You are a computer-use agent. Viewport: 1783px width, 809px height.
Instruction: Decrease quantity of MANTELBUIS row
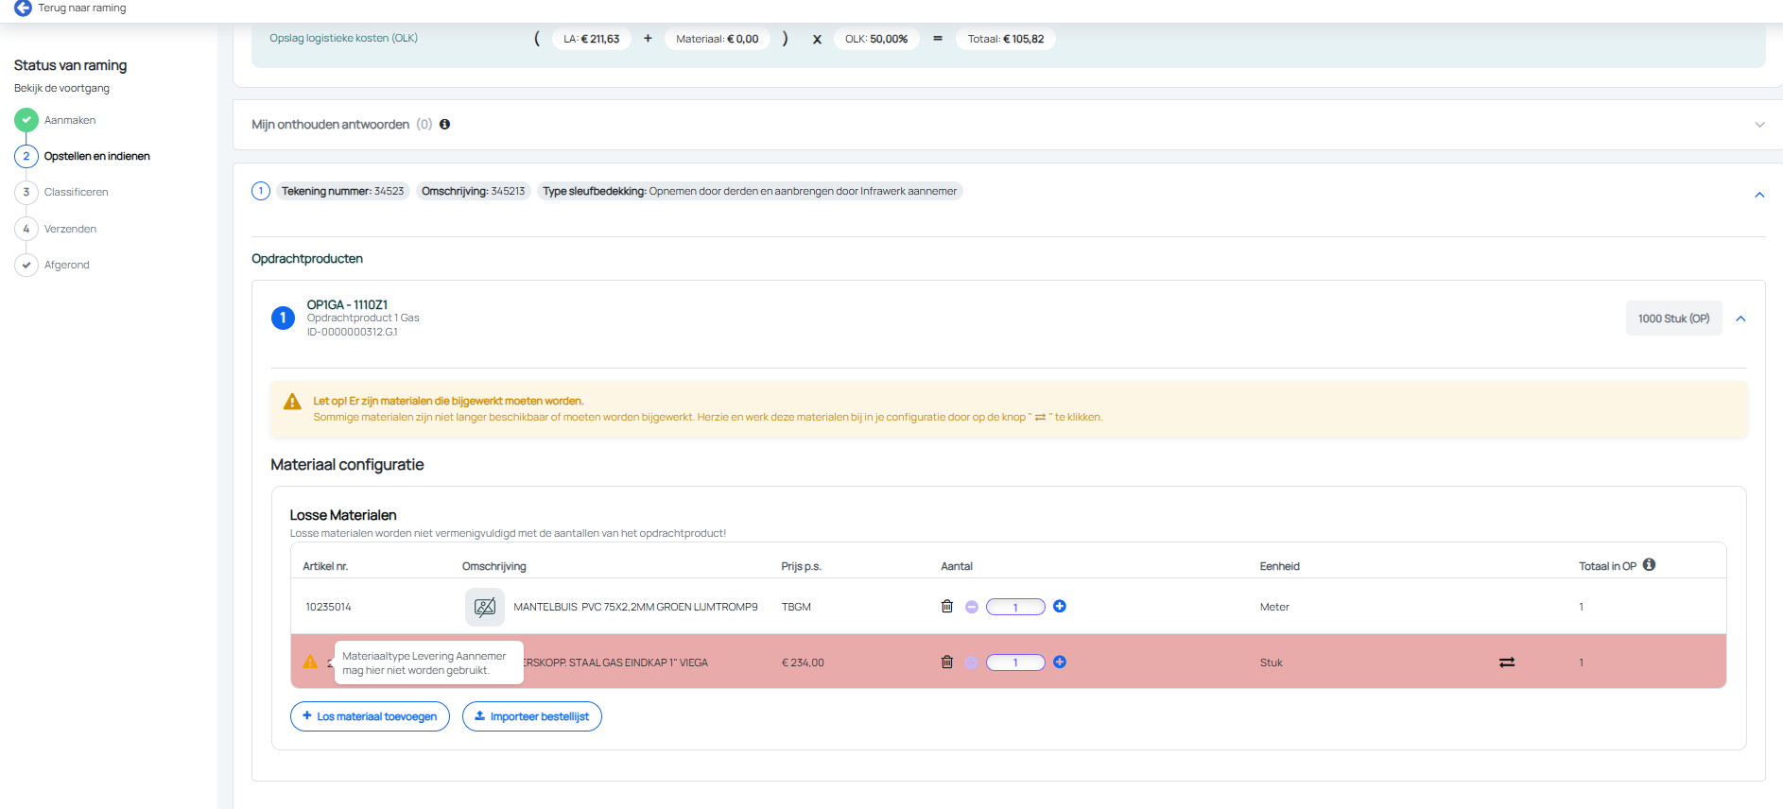pos(971,607)
